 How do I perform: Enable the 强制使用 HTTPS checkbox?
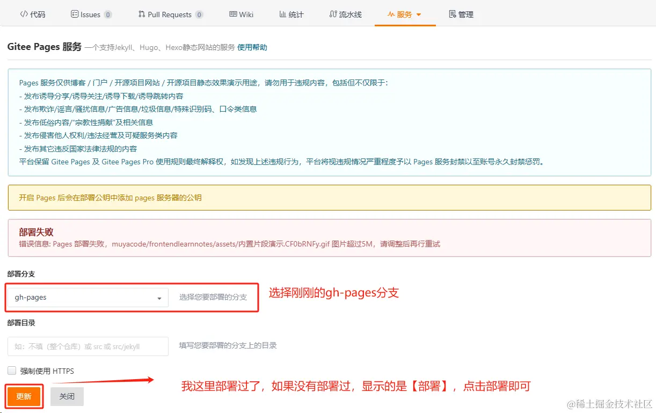pyautogui.click(x=12, y=371)
